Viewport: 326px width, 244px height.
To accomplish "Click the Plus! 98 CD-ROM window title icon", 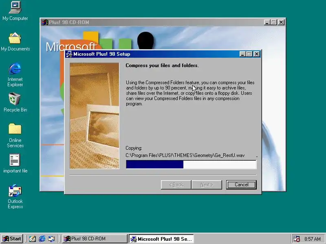I will 44,22.
